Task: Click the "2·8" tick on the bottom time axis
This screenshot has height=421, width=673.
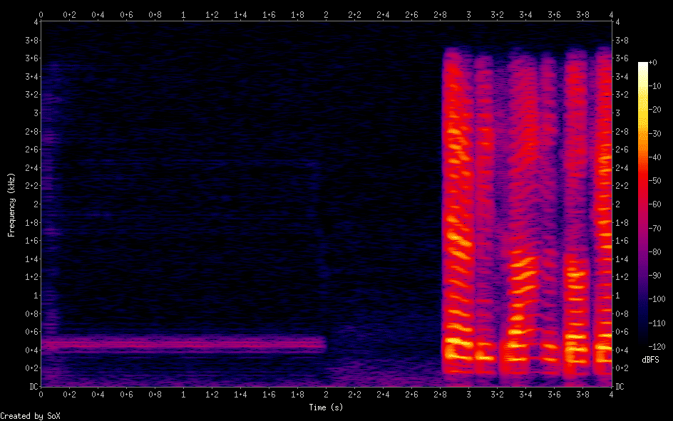Action: [440, 395]
